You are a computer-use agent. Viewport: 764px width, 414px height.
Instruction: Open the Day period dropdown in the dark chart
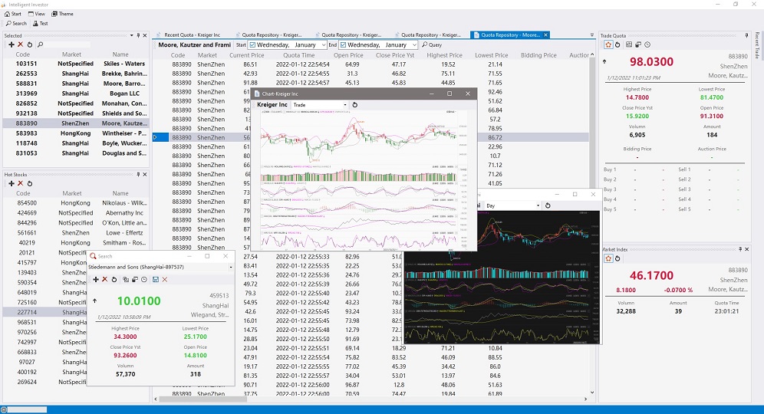tap(538, 205)
